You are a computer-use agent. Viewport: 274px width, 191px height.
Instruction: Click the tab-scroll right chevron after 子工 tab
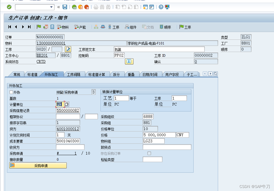[x=210, y=74]
